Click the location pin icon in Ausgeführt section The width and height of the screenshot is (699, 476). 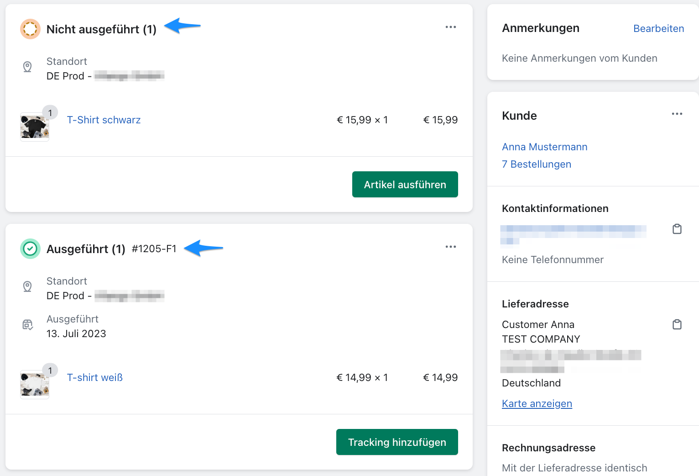[27, 287]
